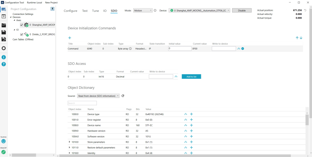Add new device initialization command with plus
312x157 pixels.
coord(70,38)
